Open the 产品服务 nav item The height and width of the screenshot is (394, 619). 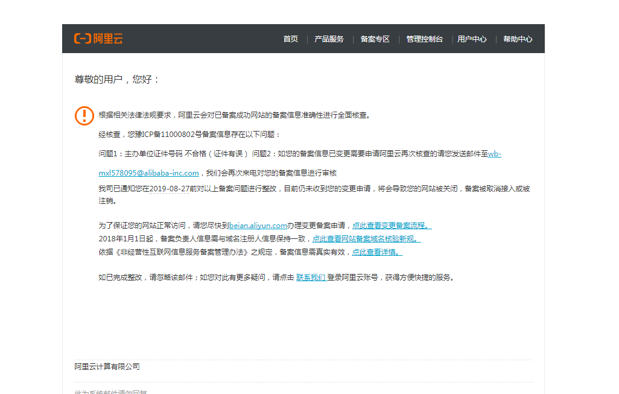329,39
